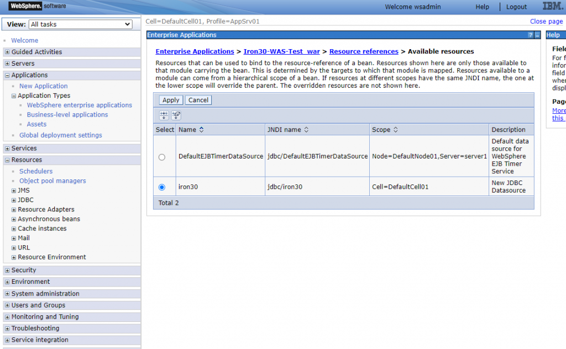The image size is (566, 349).
Task: Open Business-level applications
Action: coord(67,115)
